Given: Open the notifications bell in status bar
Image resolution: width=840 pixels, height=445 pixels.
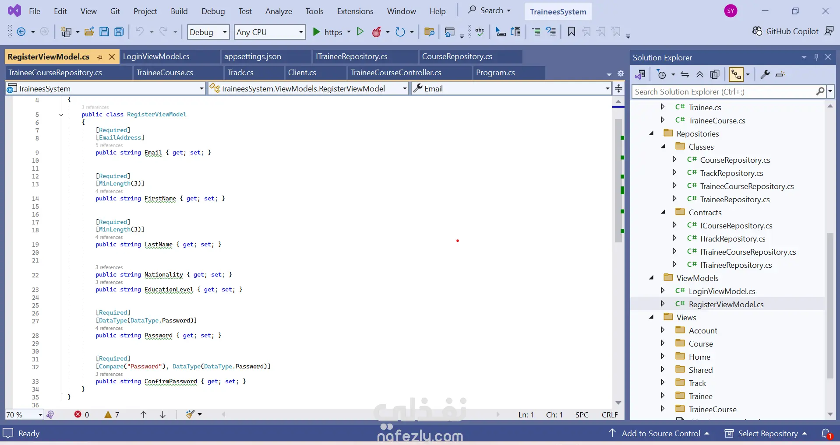Looking at the screenshot, I should pyautogui.click(x=826, y=434).
